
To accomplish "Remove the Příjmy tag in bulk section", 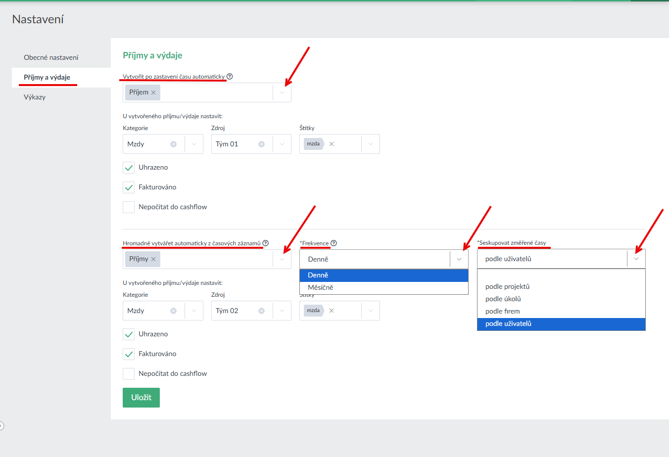I will [x=153, y=259].
